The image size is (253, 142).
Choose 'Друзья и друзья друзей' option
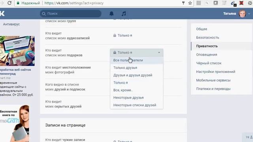(136, 75)
